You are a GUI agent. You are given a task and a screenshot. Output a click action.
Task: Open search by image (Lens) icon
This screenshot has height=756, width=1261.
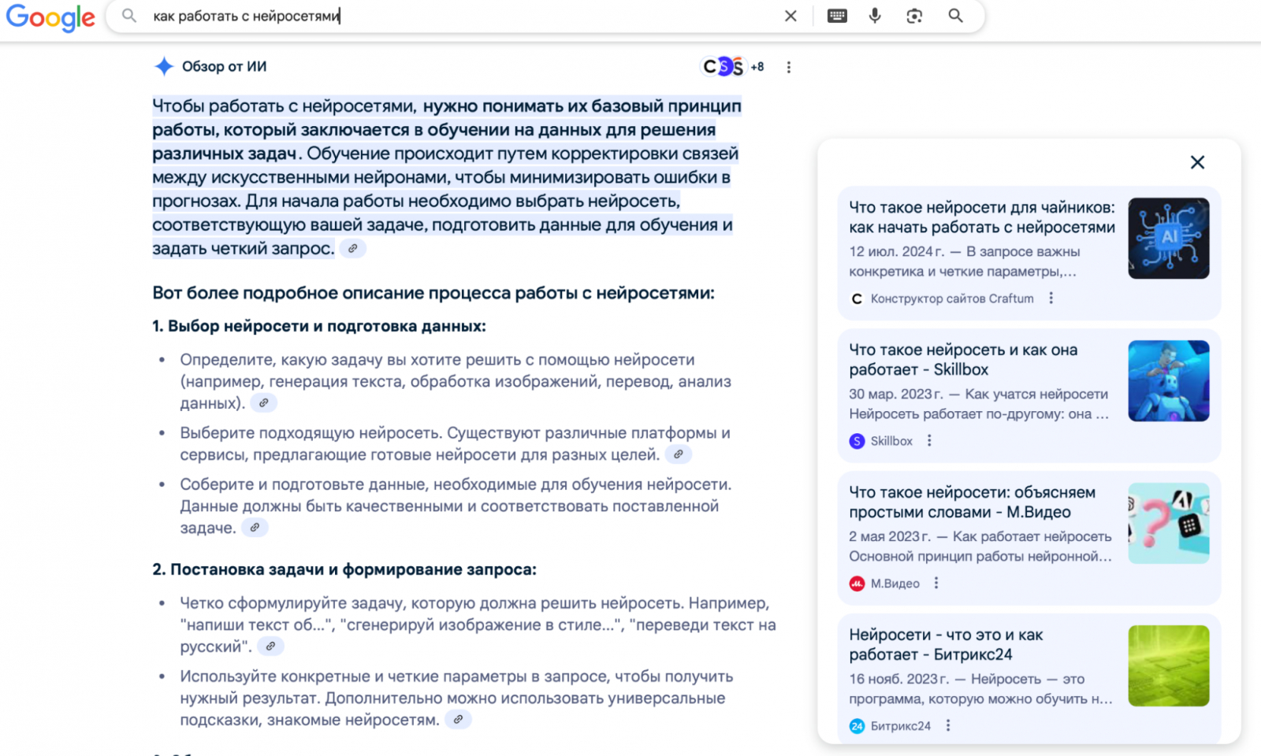[914, 16]
